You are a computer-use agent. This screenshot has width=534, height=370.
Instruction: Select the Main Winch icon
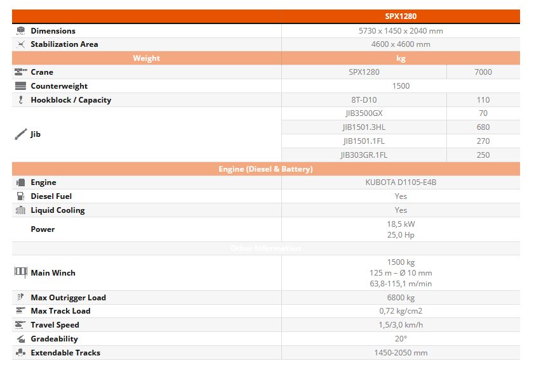20,272
